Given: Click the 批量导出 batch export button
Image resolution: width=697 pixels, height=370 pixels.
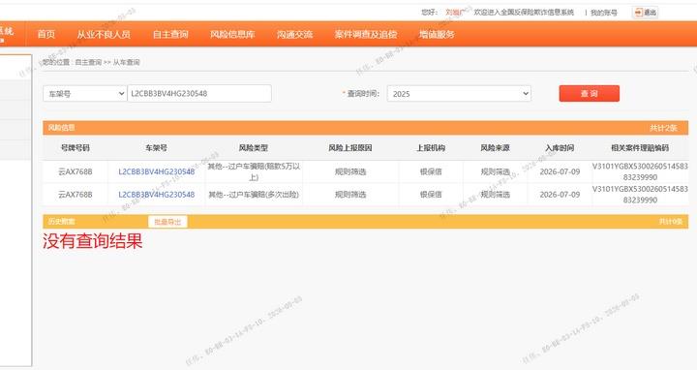Looking at the screenshot, I should [167, 222].
